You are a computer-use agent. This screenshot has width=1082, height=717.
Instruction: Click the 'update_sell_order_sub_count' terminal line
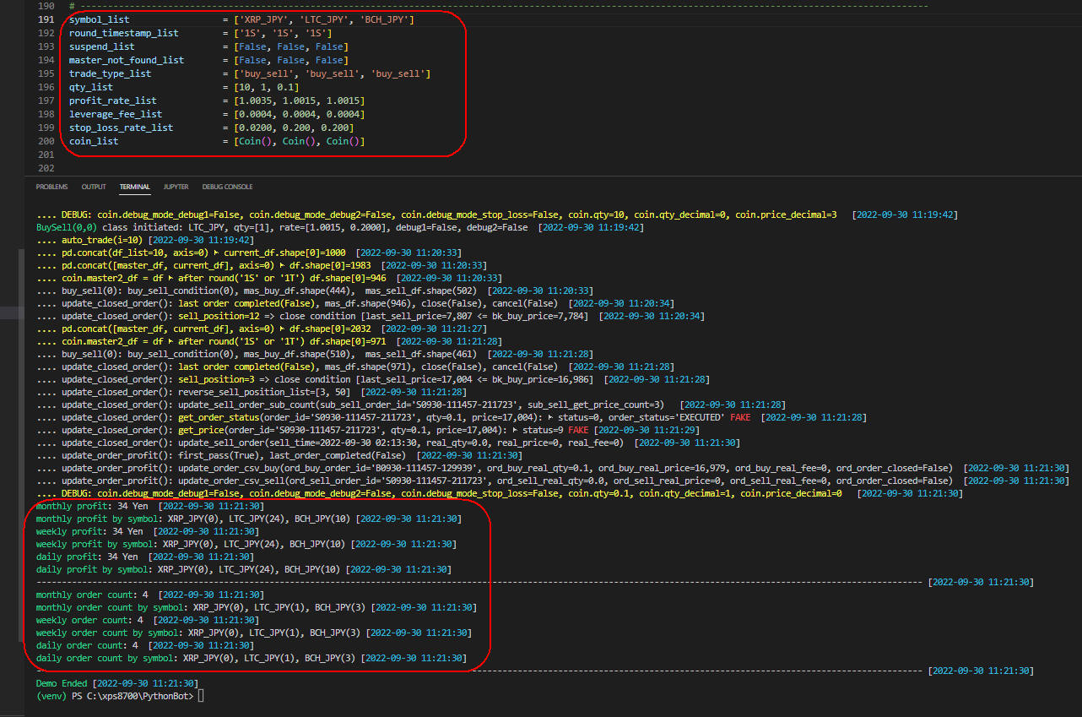point(410,405)
